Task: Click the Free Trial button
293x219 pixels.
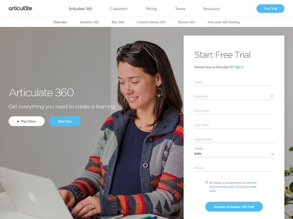Action: 270,8
